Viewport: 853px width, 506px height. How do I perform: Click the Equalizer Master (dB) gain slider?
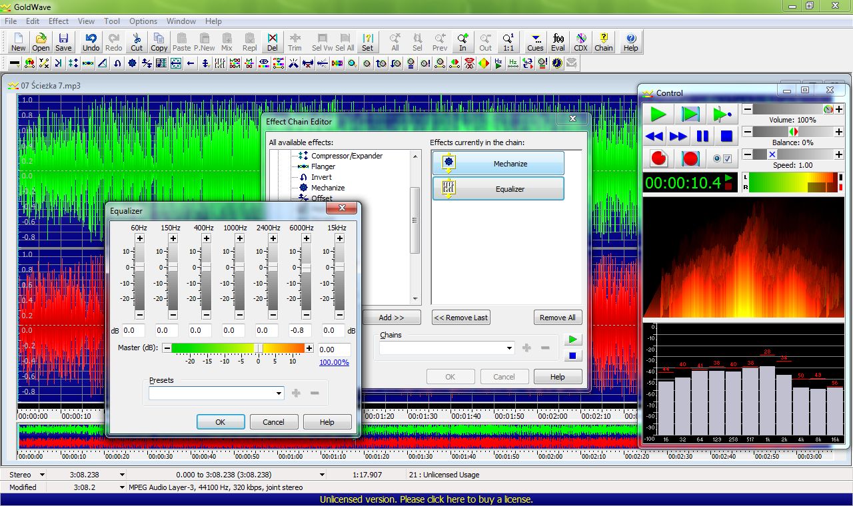pos(238,348)
